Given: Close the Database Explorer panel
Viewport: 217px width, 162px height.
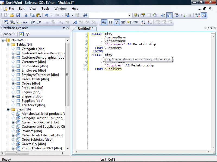Looking at the screenshot, I should tap(68, 28).
